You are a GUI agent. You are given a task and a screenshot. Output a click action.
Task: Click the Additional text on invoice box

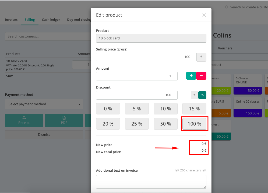[x=151, y=182]
